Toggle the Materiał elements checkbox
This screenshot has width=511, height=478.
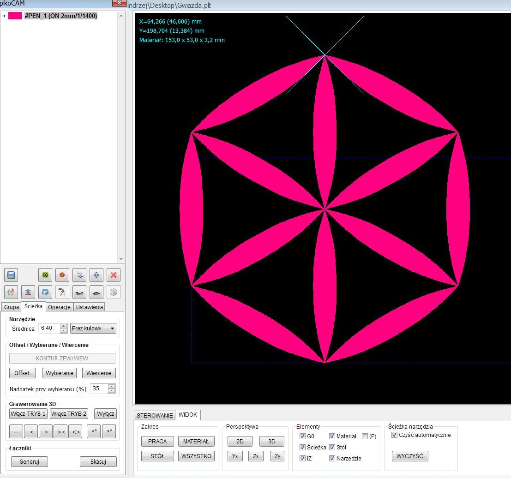[x=332, y=436]
